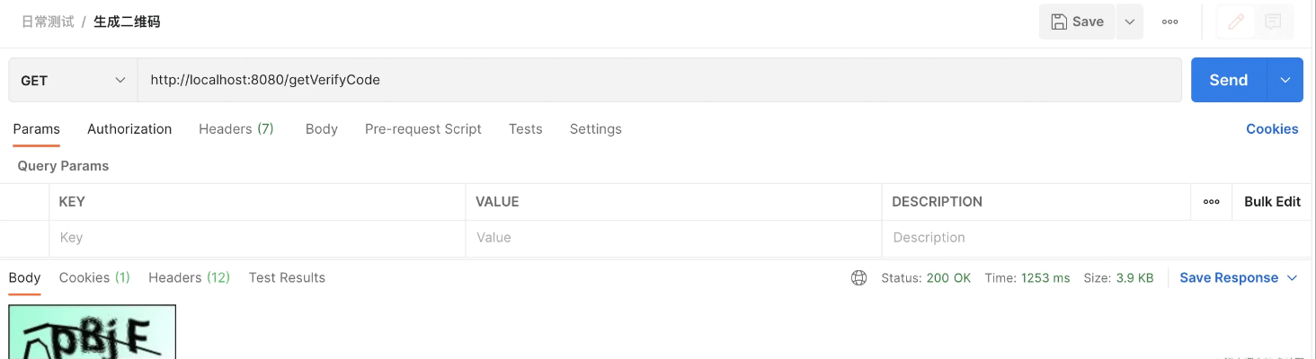Expand the Send button dropdown arrow
This screenshot has height=359, width=1316.
pyautogui.click(x=1285, y=81)
